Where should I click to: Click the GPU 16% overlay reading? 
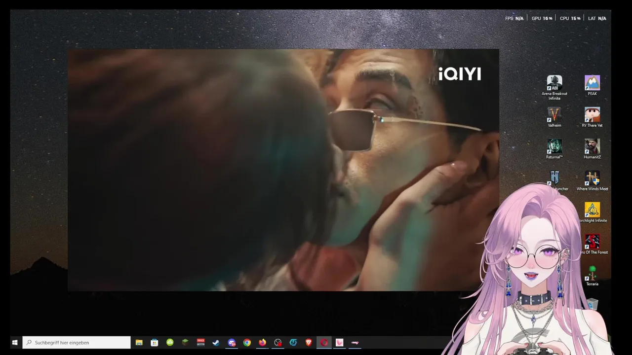tap(542, 18)
